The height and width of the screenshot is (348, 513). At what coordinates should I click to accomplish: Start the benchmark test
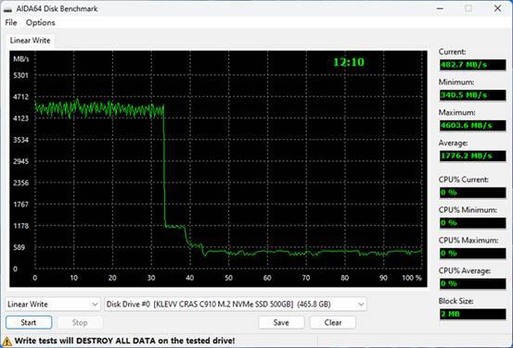tap(29, 322)
